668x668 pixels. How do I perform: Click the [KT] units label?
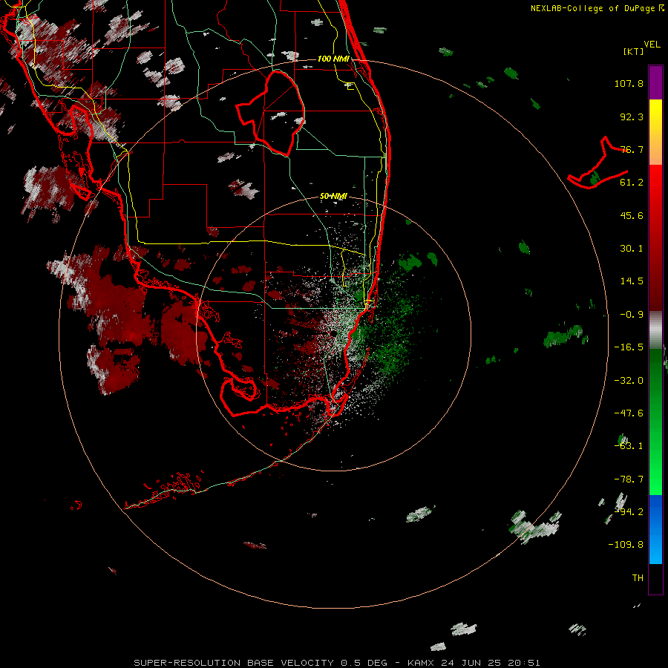point(634,51)
